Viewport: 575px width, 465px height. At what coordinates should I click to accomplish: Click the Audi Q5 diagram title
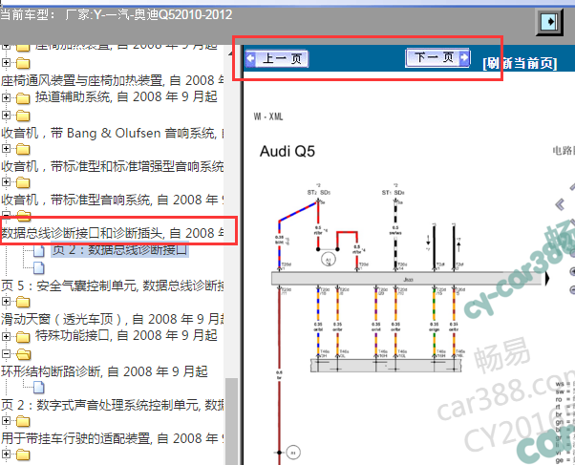[287, 151]
